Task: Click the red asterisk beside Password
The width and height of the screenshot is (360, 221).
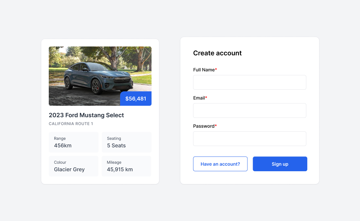Action: 216,125
